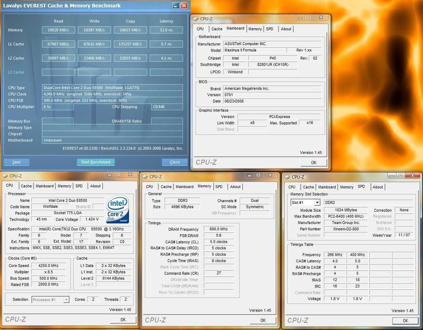Open the Processor #1 selection dropdown

tap(66, 299)
